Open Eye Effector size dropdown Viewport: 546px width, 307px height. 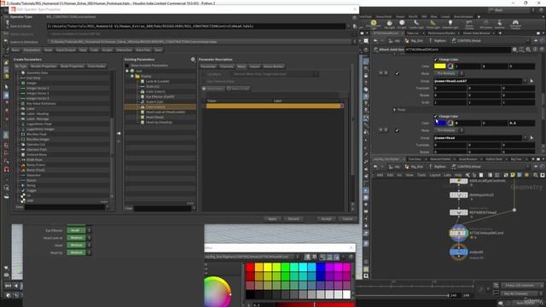click(79, 230)
